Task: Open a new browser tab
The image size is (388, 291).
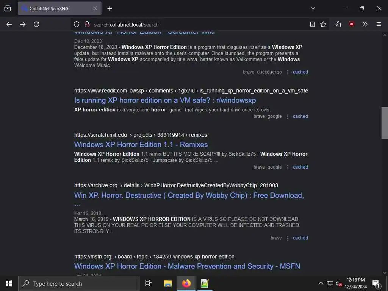Action: pyautogui.click(x=110, y=9)
